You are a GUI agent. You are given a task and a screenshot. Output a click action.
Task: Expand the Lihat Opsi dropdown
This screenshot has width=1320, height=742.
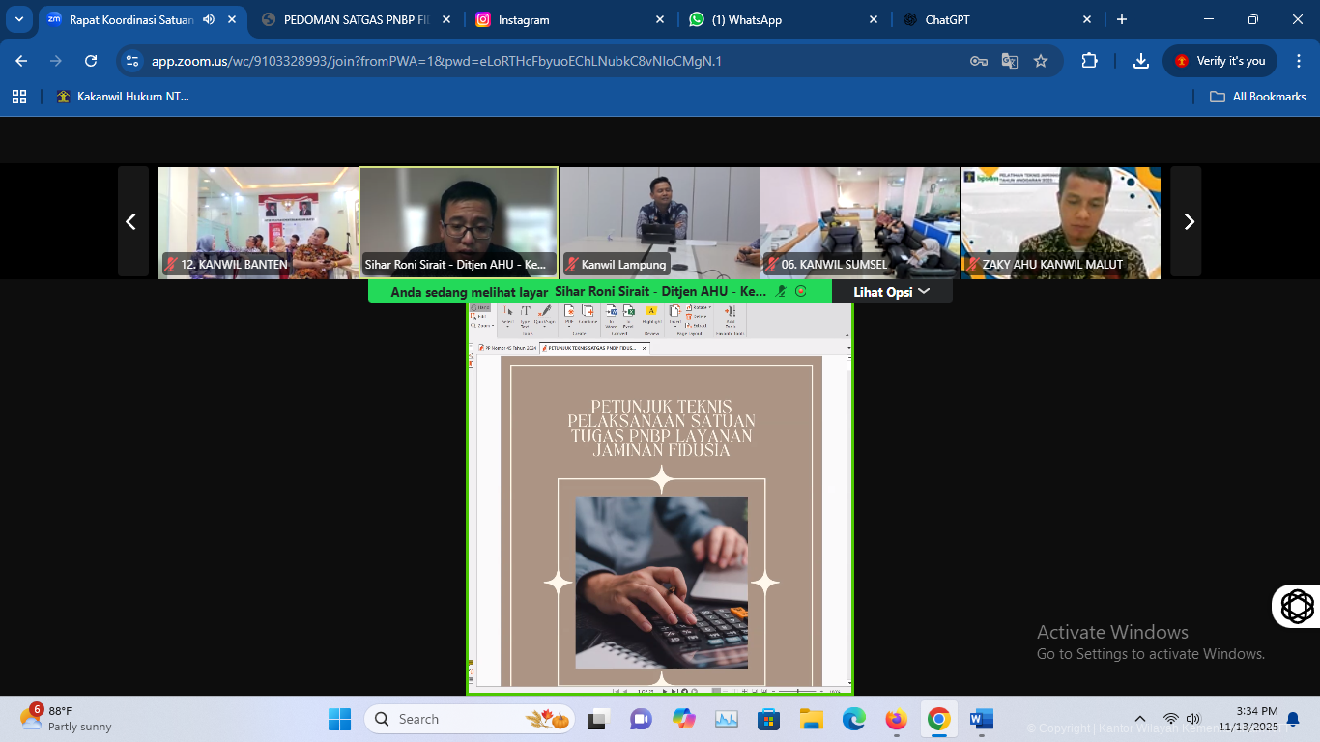[x=891, y=291]
